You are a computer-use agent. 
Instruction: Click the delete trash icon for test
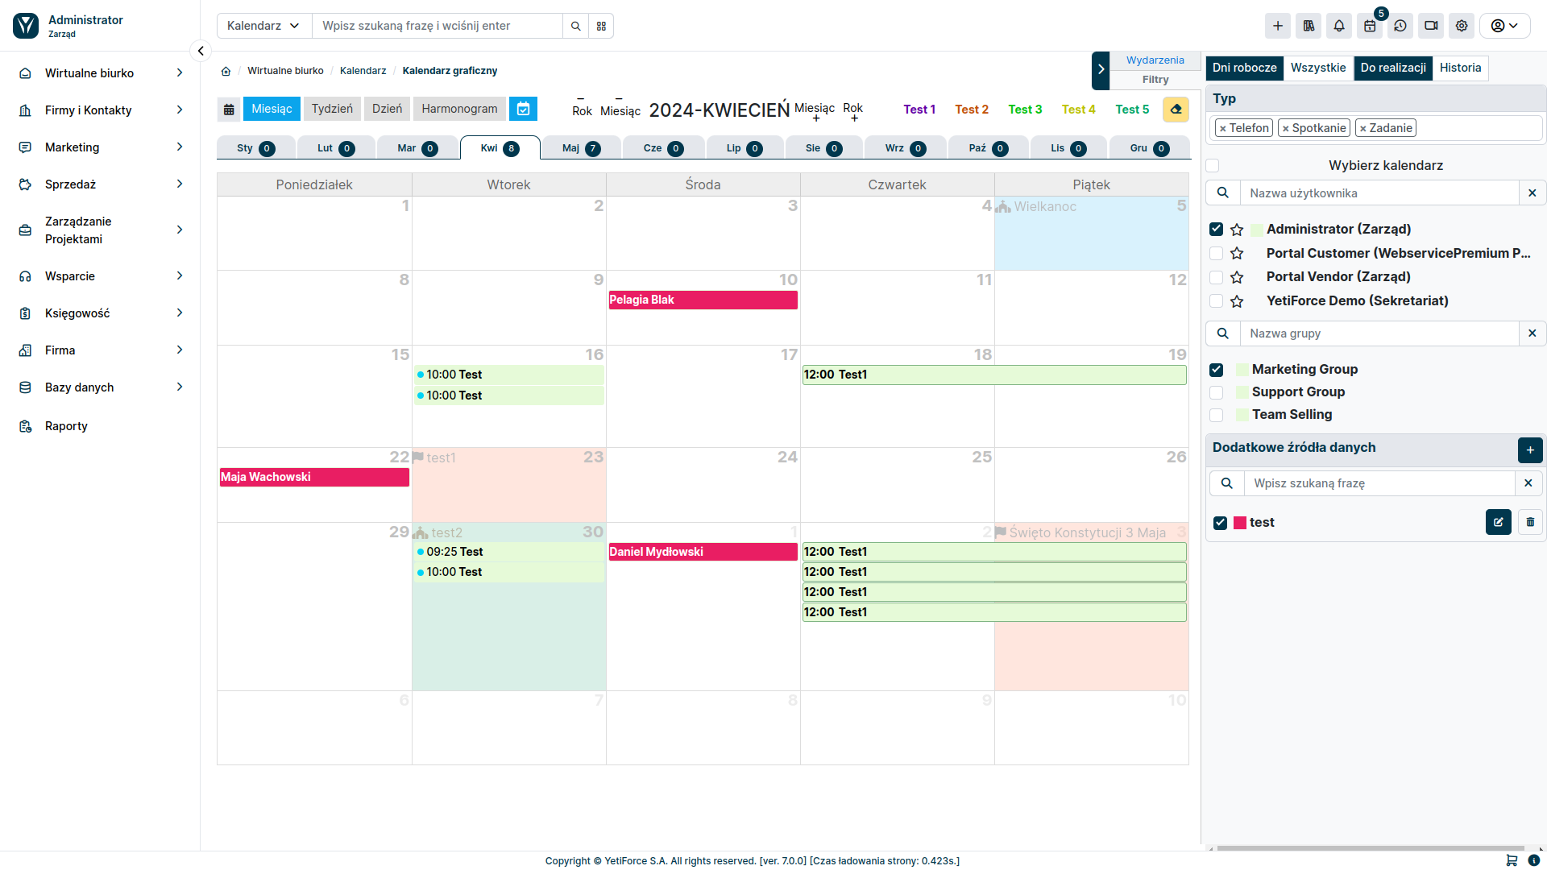(x=1530, y=521)
